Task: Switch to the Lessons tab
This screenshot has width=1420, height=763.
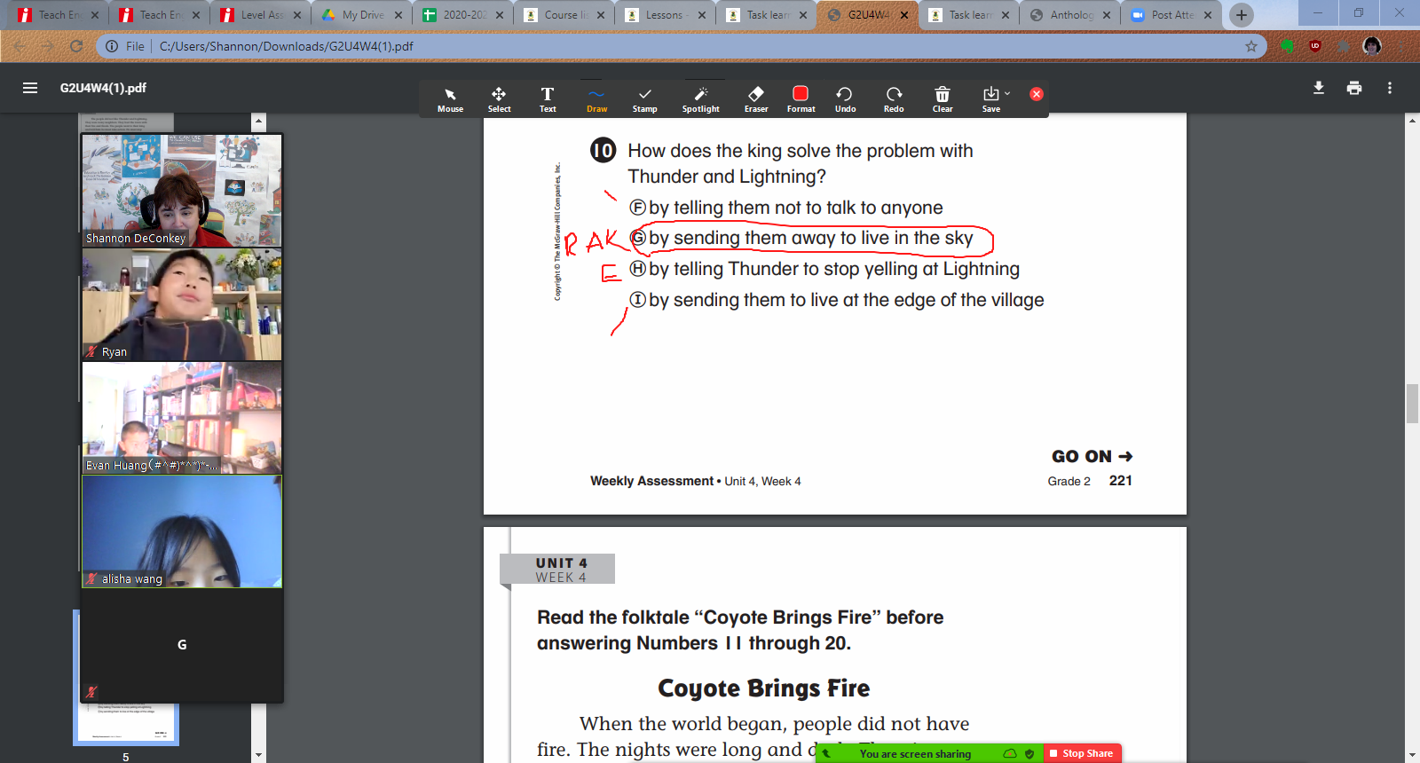Action: point(665,15)
